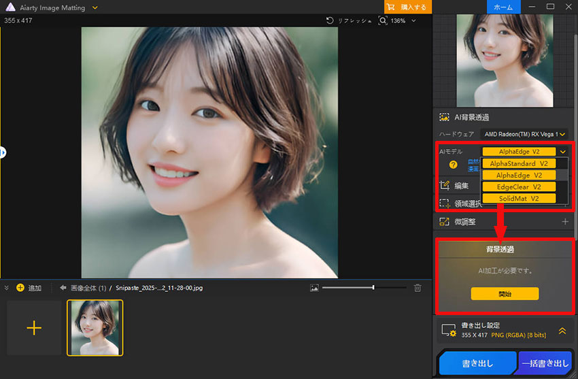Expand the 書き出し設定 panel chevron
This screenshot has height=379, width=578.
coord(562,331)
